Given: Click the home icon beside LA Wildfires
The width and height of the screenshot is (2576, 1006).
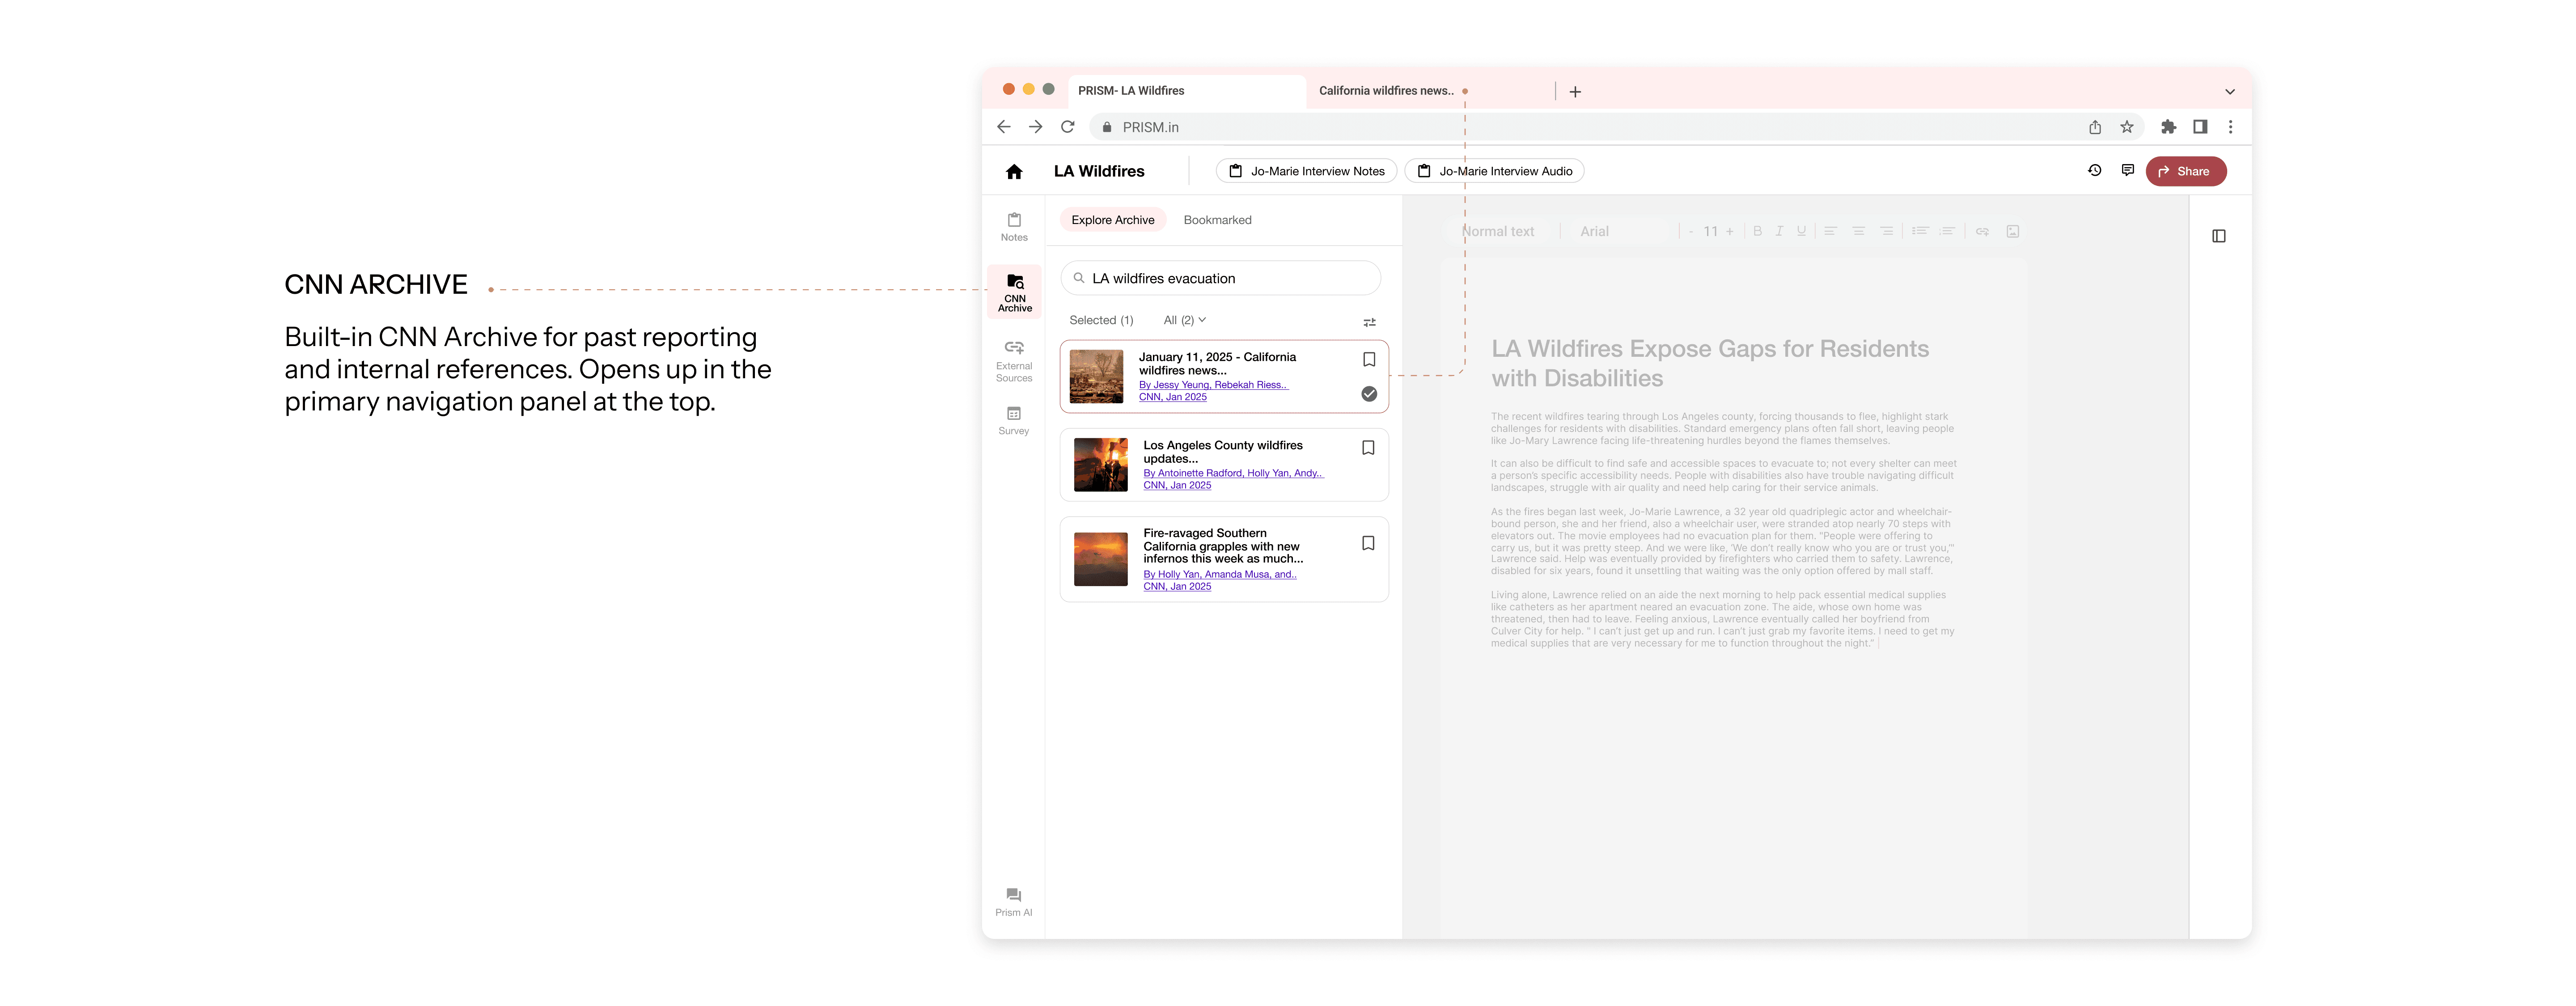Looking at the screenshot, I should (x=1013, y=172).
